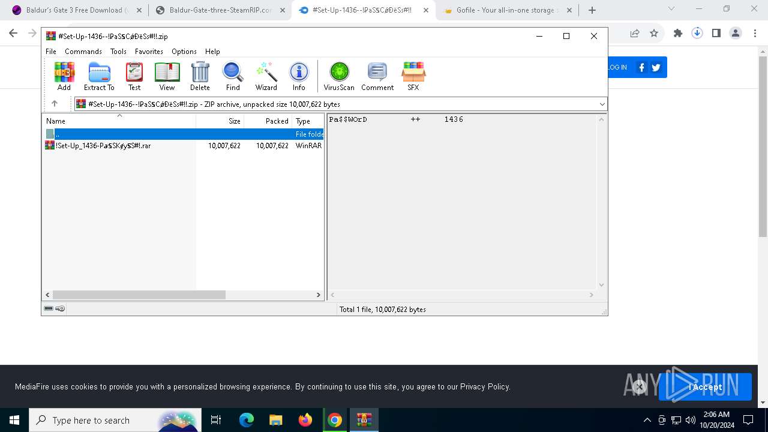Show hidden system tray icons
This screenshot has width=768, height=432.
click(x=647, y=420)
